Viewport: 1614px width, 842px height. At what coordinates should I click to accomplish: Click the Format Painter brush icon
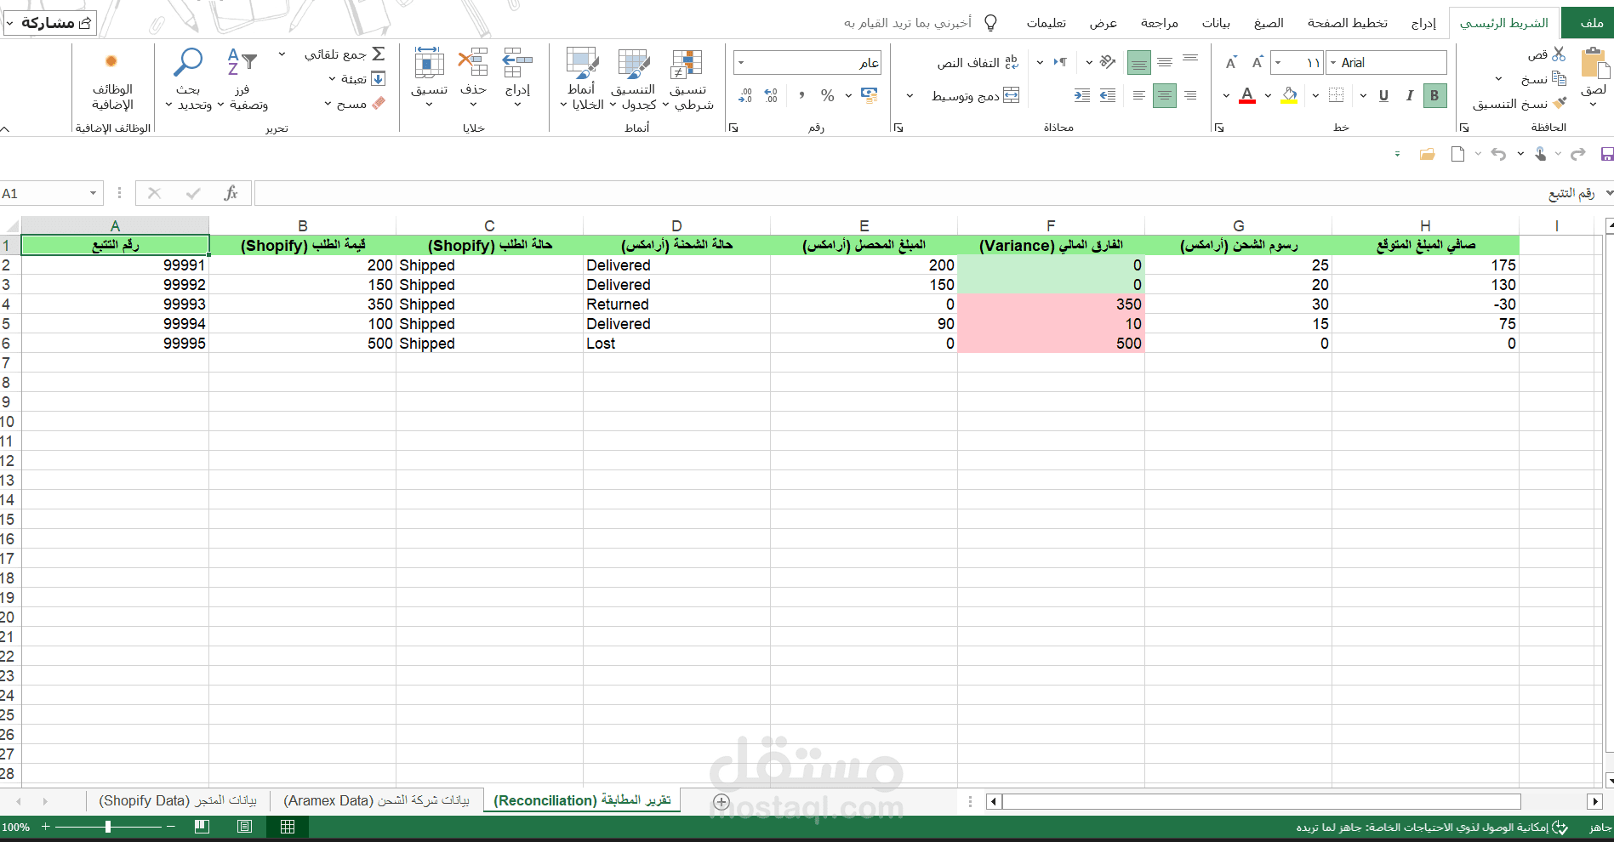point(1560,103)
